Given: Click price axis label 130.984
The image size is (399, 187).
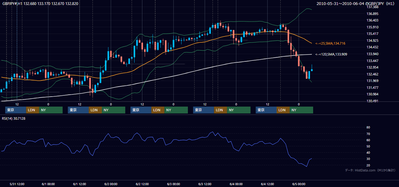Looking at the screenshot, I should pyautogui.click(x=372, y=94).
